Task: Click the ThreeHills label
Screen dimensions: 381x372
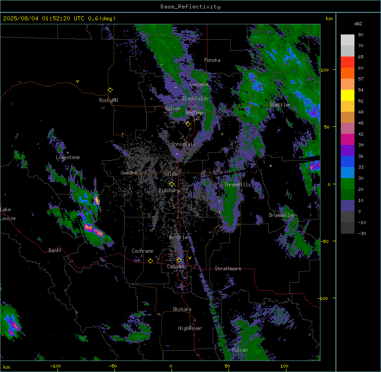Action: 237,185
